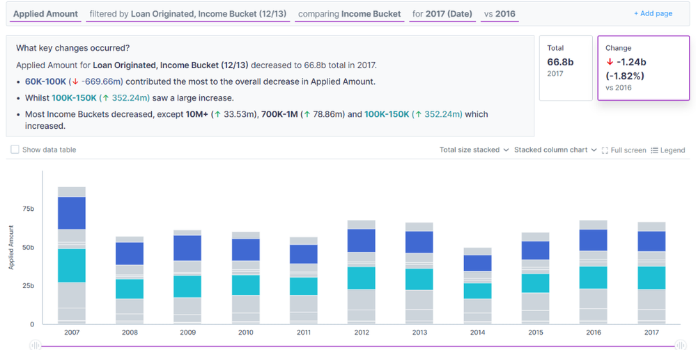The width and height of the screenshot is (696, 350).
Task: Edit the comparing Income Bucket chip
Action: point(349,14)
